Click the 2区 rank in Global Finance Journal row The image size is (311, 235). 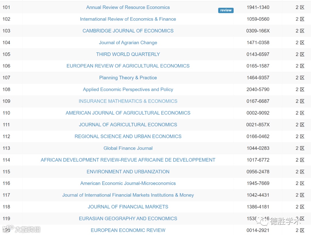click(300, 148)
